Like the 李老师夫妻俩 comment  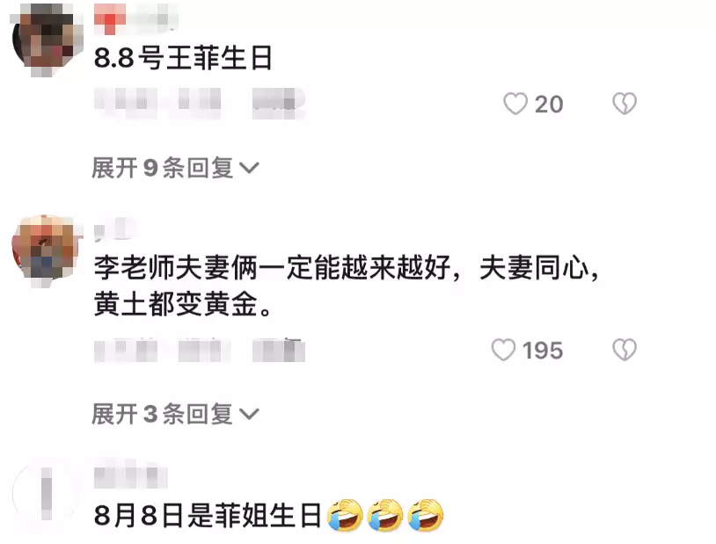point(503,350)
